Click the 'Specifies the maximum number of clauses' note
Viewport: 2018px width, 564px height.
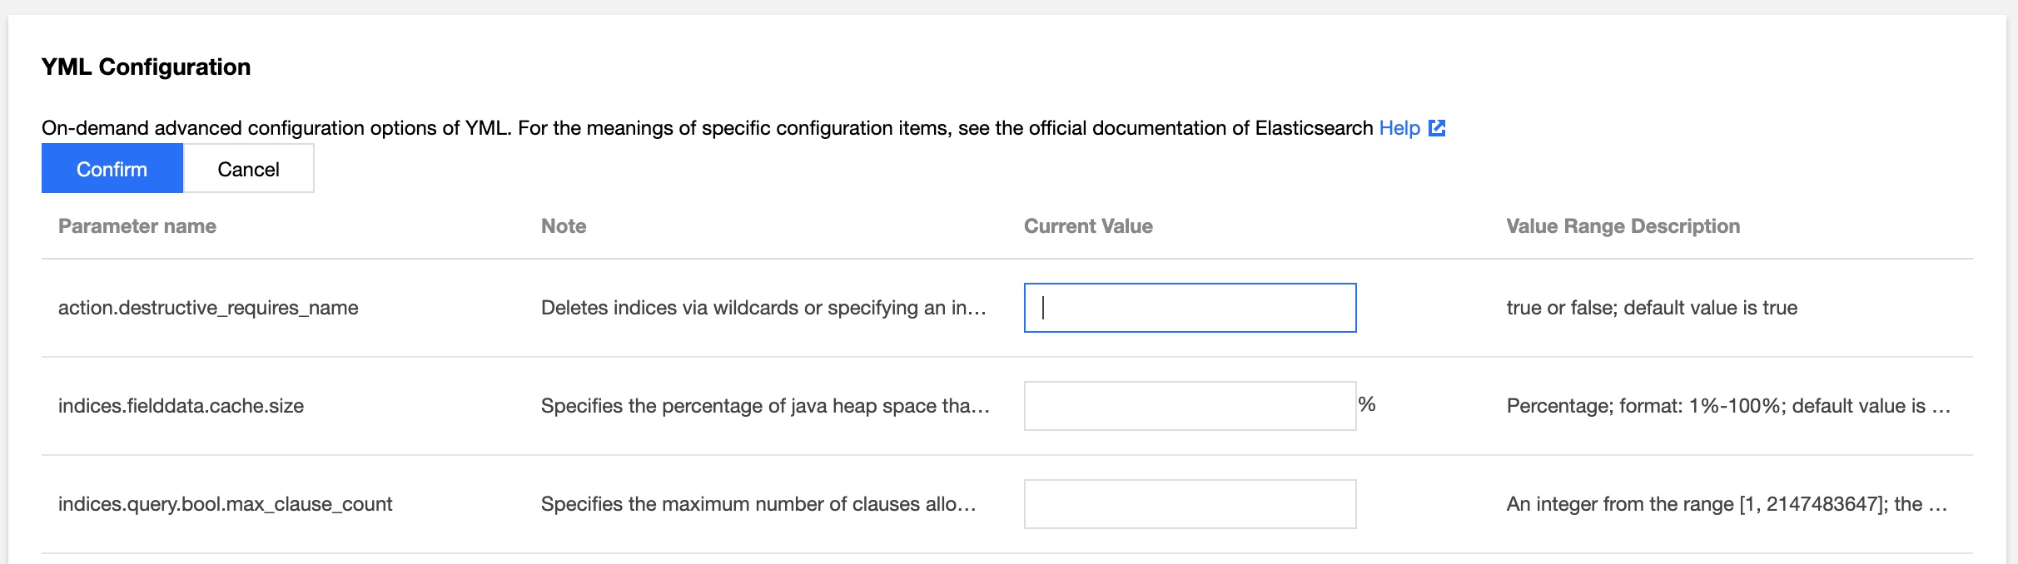[758, 504]
